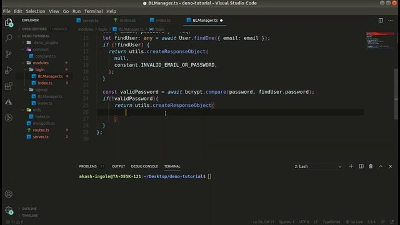400x225 pixels.
Task: Switch to the Problems panel tab
Action: pyautogui.click(x=87, y=166)
